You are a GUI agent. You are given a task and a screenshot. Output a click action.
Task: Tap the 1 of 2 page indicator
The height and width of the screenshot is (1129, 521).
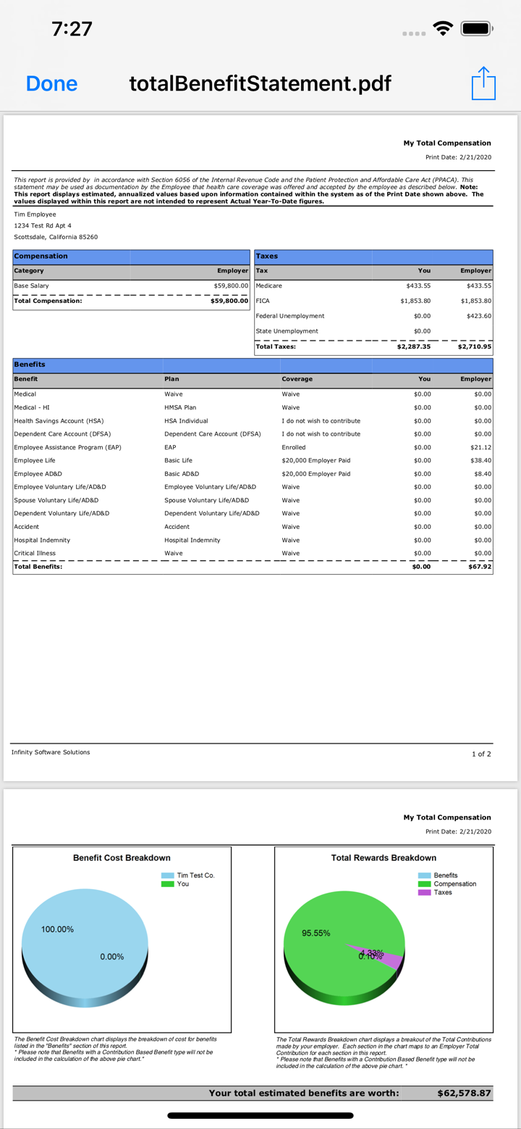pyautogui.click(x=481, y=754)
